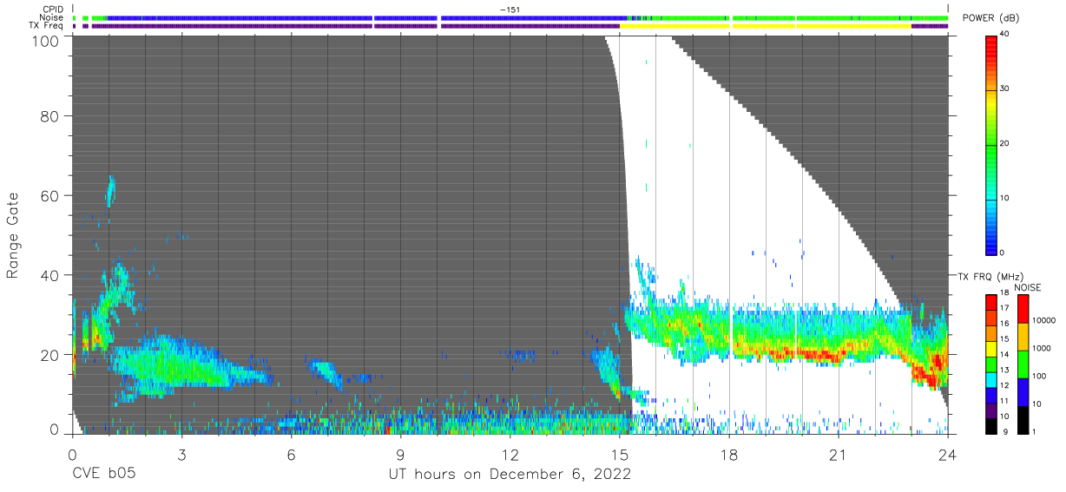Click range gate label "60"
Image resolution: width=1066 pixels, height=492 pixels.
50,195
